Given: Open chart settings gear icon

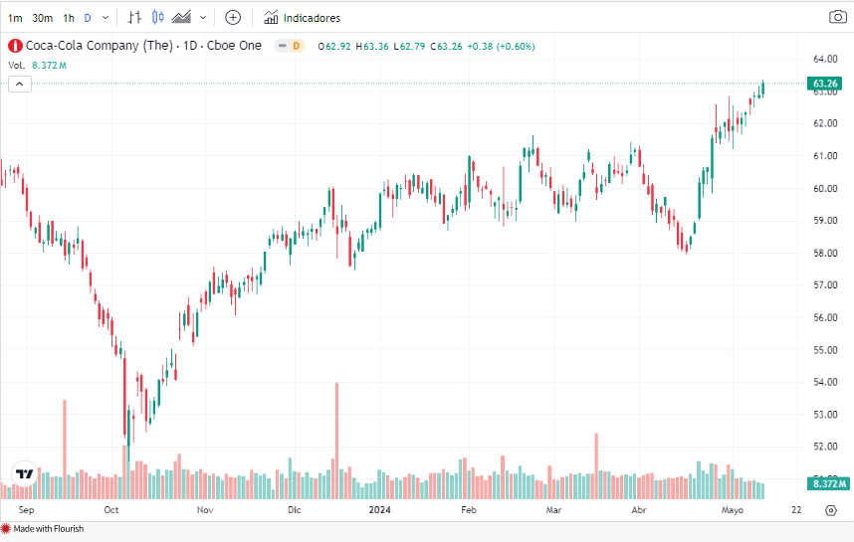Looking at the screenshot, I should pyautogui.click(x=830, y=510).
